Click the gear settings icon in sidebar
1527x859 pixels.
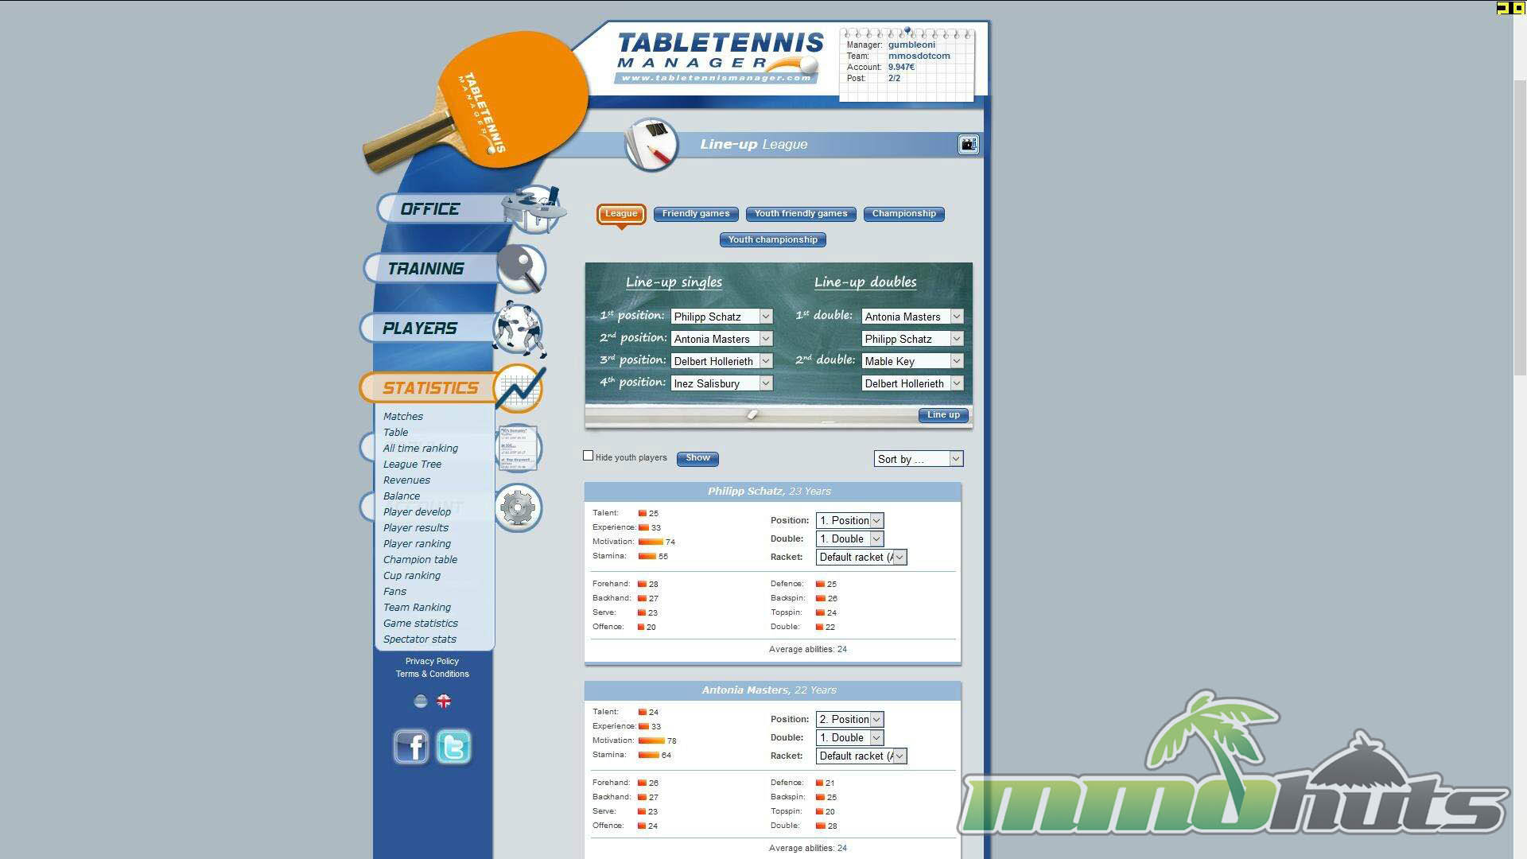click(x=518, y=507)
